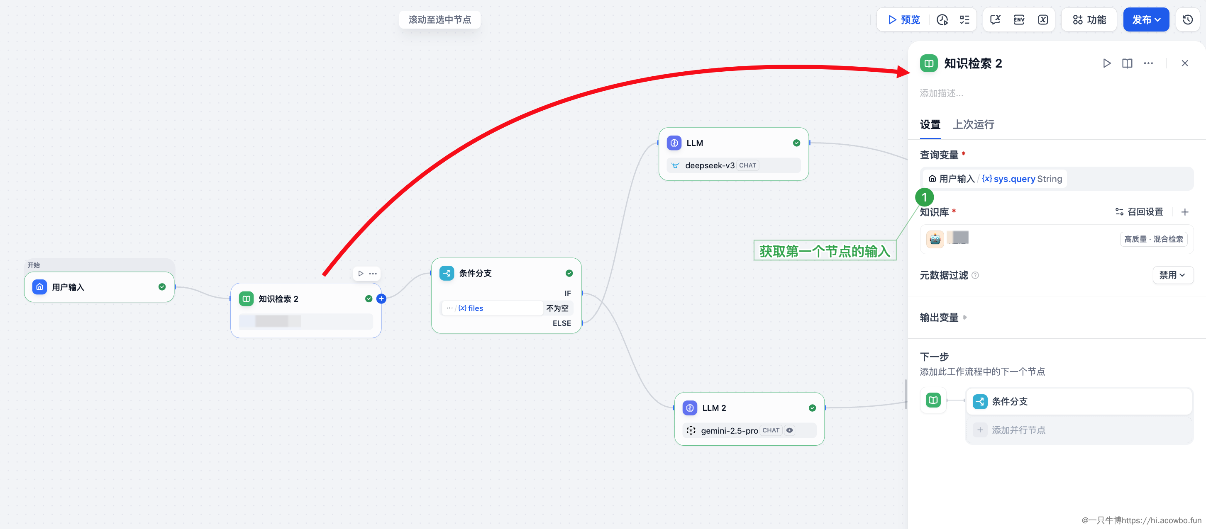Image resolution: width=1206 pixels, height=529 pixels.
Task: Open the ENV environment variables icon
Action: pyautogui.click(x=1019, y=19)
